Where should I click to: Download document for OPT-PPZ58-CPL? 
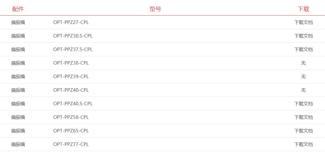point(303,117)
